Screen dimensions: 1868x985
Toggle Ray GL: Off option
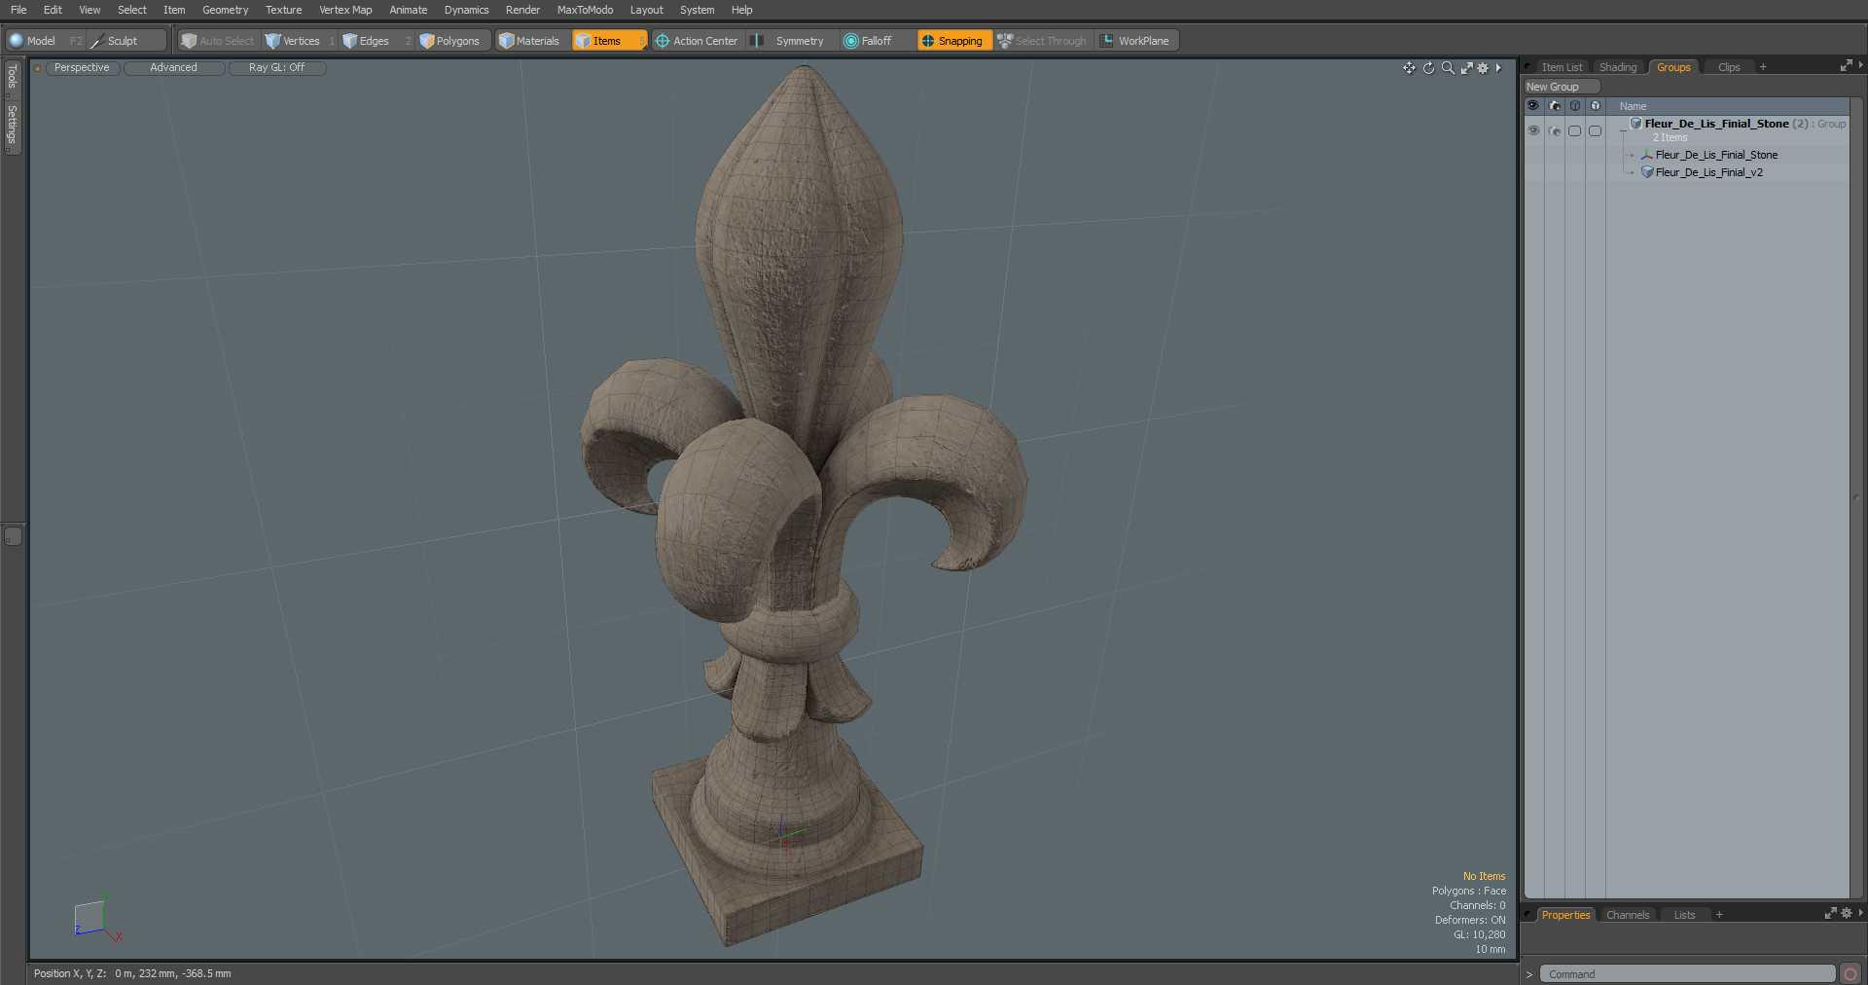276,68
